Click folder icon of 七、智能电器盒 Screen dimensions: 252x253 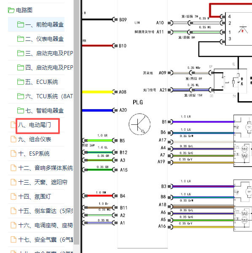[x=21, y=110]
